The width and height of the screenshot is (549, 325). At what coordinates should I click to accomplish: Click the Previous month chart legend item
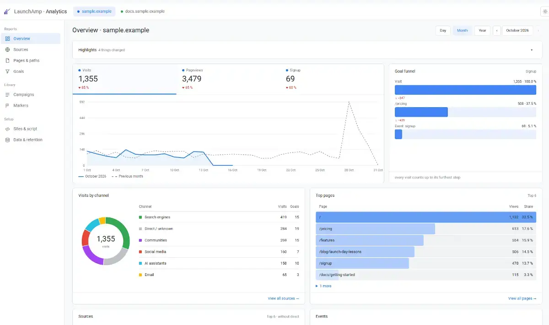click(x=126, y=176)
